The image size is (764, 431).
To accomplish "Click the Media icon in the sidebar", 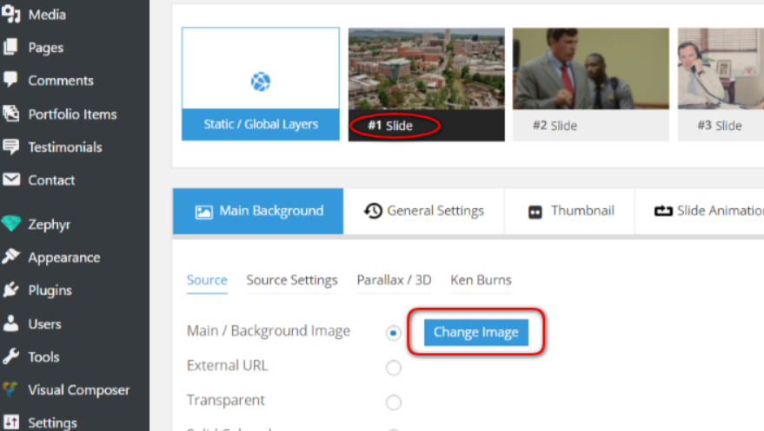I will point(11,15).
